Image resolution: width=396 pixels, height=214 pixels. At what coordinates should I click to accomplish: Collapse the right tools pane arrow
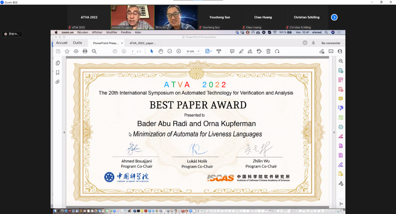coord(334,132)
